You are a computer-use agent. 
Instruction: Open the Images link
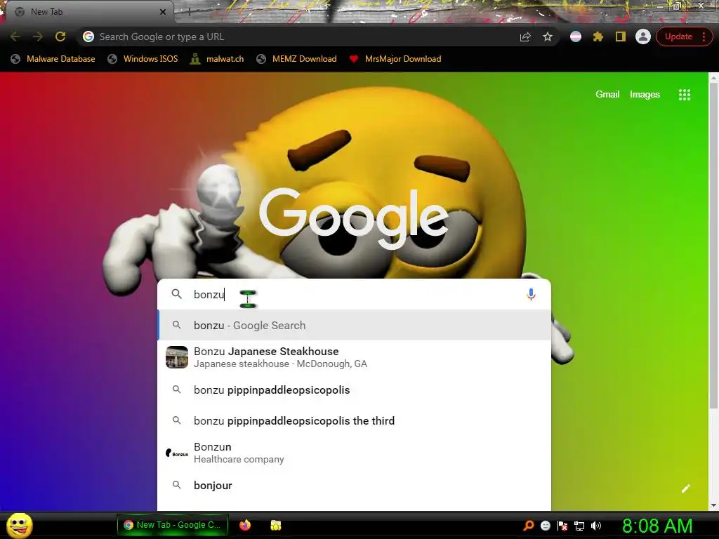(645, 95)
